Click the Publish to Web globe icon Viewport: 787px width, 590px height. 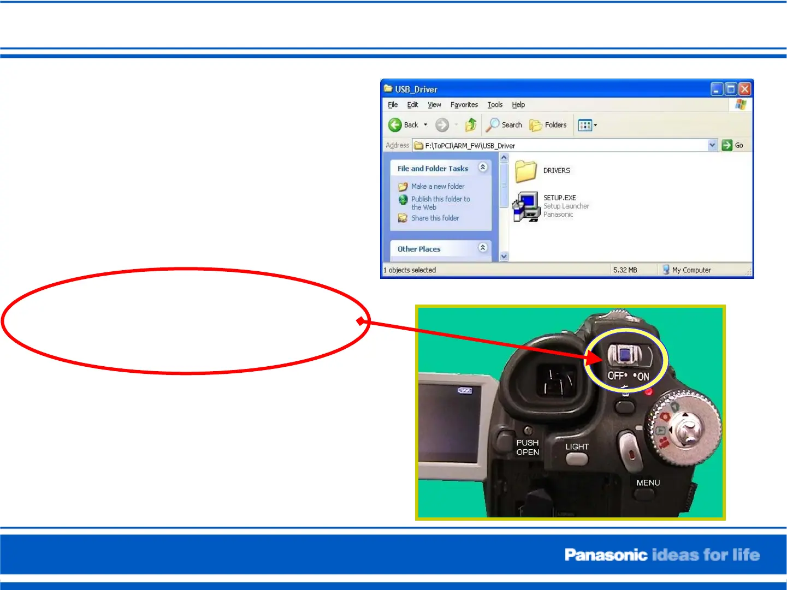(403, 200)
